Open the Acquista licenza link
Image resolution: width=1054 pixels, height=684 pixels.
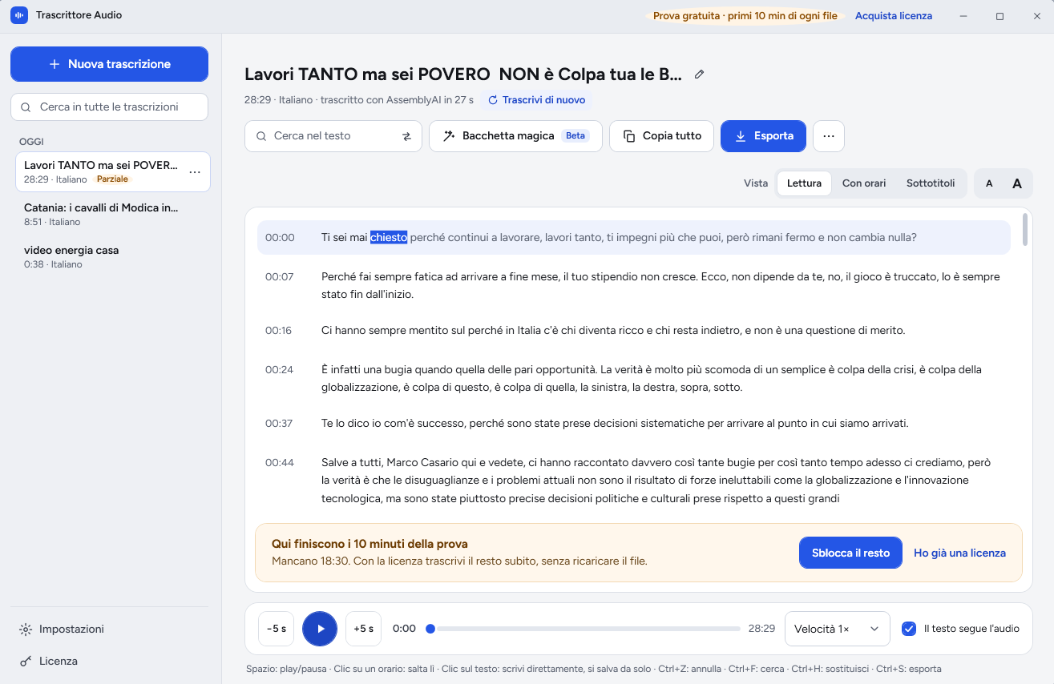(x=894, y=16)
